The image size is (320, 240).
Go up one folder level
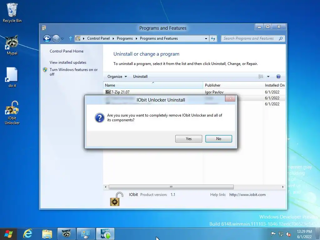tap(71, 38)
